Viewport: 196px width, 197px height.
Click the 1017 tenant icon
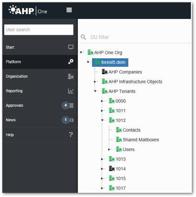point(112,188)
